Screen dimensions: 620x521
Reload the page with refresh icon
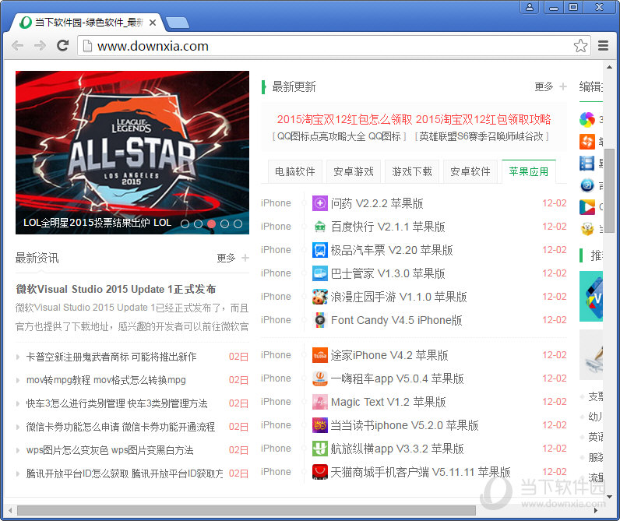pos(63,46)
